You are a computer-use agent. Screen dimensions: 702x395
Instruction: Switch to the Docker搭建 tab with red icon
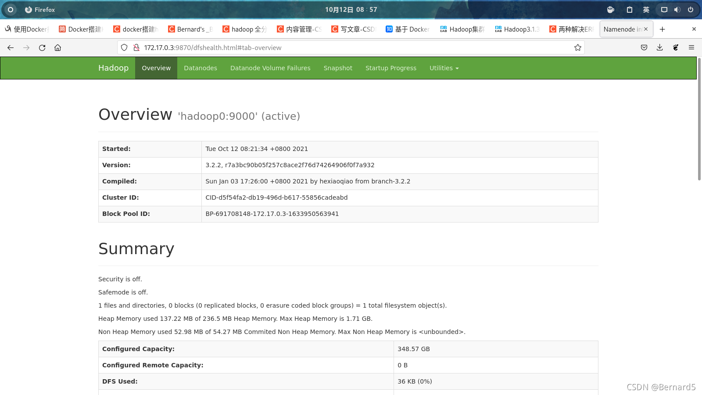point(81,29)
